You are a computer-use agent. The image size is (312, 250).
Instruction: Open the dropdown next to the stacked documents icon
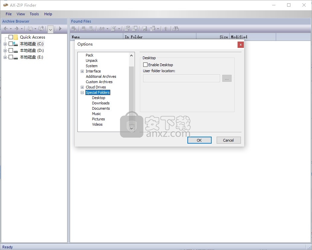click(x=158, y=29)
